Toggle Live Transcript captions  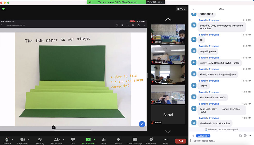(x=135, y=140)
